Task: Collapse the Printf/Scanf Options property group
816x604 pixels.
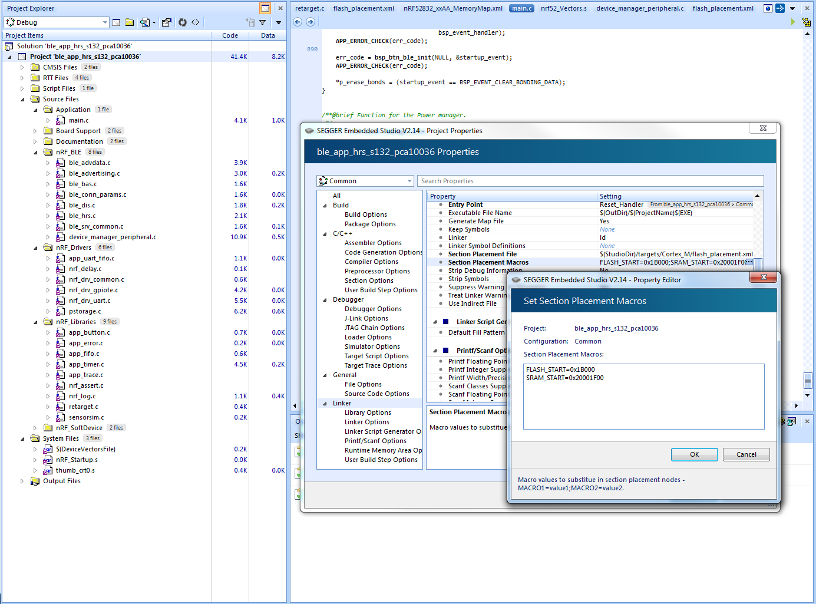Action: pyautogui.click(x=435, y=351)
